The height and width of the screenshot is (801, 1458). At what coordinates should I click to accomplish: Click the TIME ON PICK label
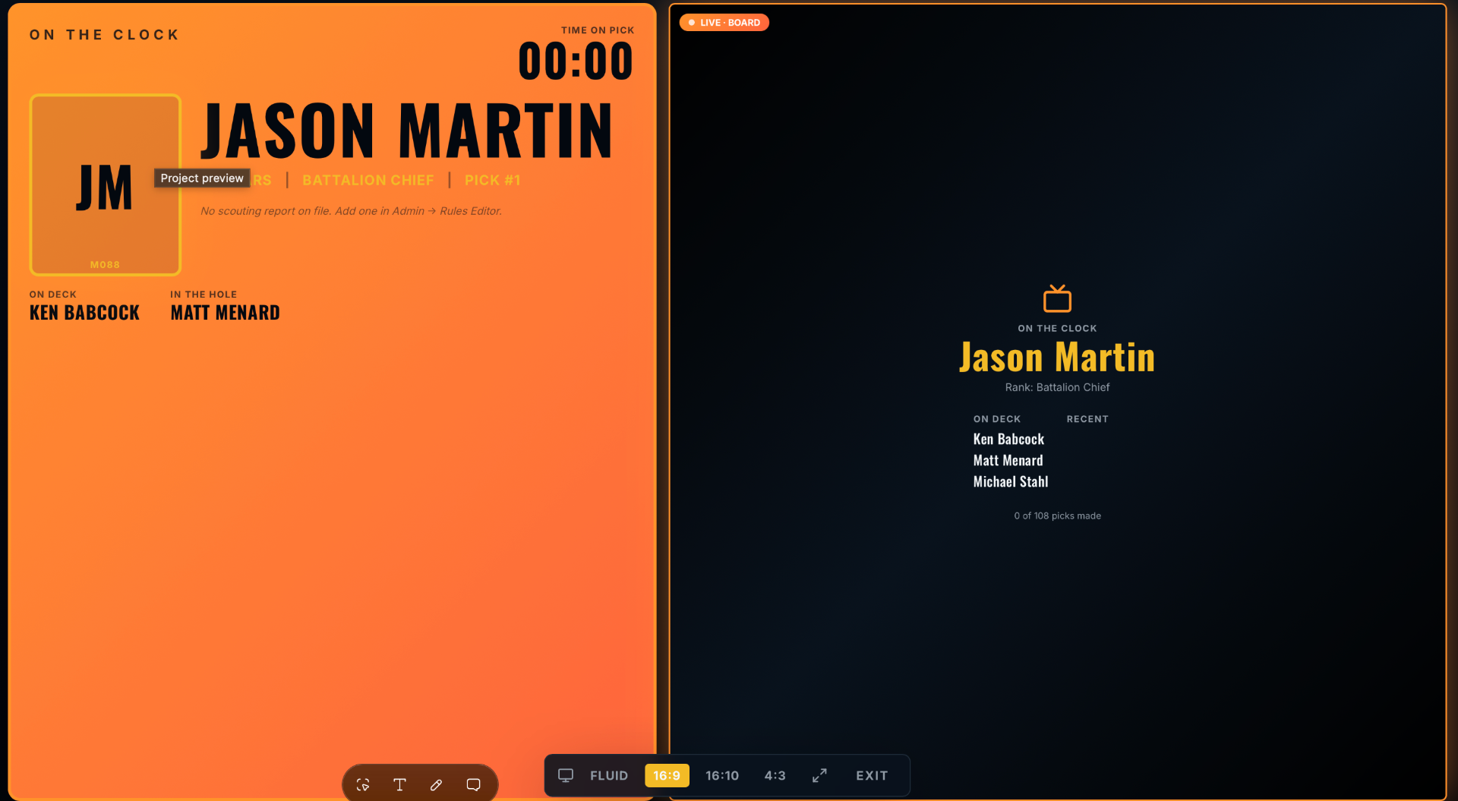(598, 30)
